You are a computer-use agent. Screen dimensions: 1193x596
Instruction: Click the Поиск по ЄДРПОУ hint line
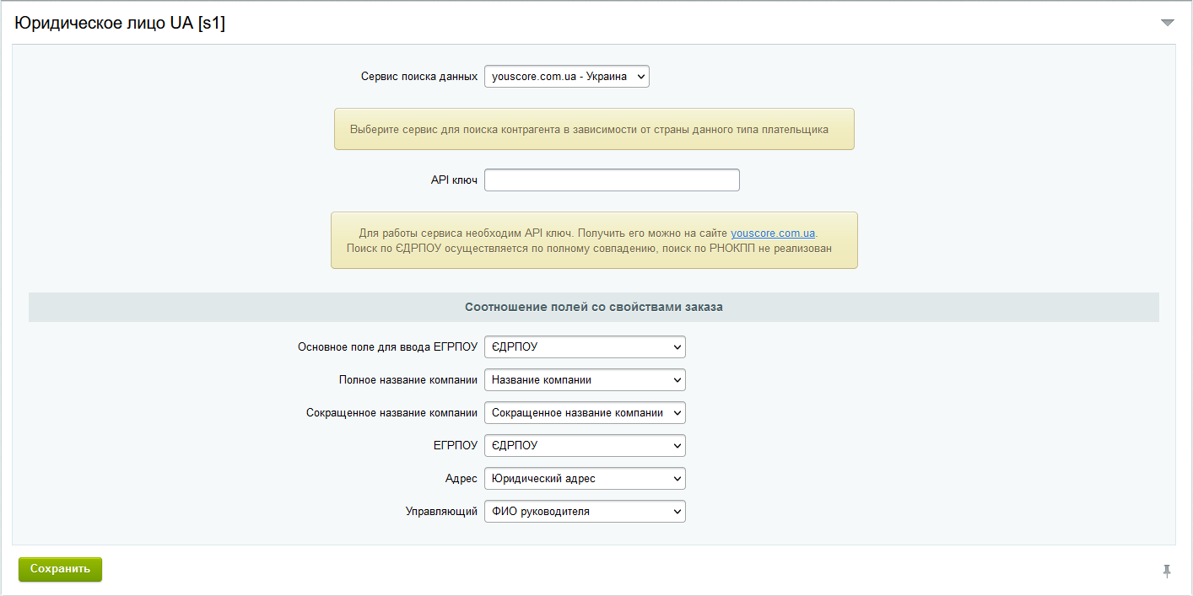tap(589, 249)
